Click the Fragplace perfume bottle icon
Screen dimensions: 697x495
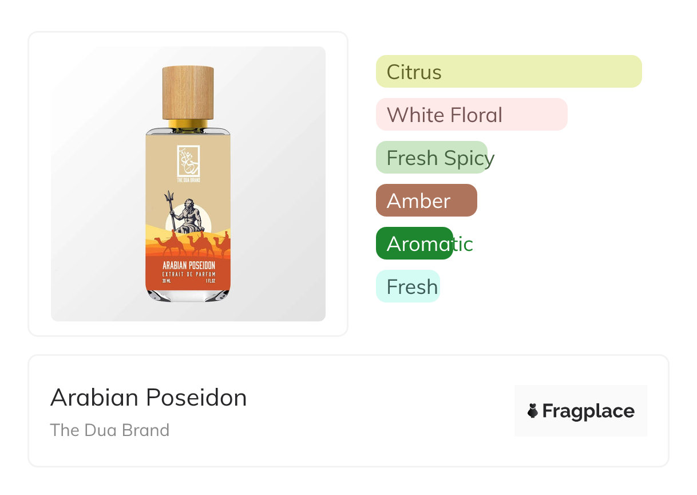pyautogui.click(x=533, y=411)
